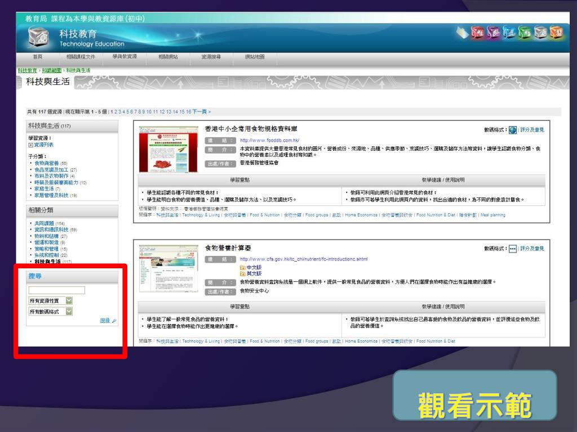Go to 下一頁 in pagination
Viewport: 577px width, 432px height.
(201, 112)
